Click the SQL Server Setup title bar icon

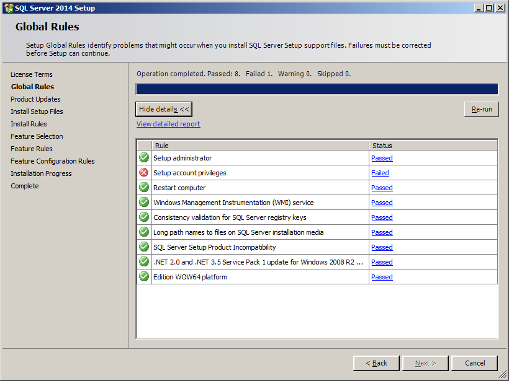tap(9, 8)
